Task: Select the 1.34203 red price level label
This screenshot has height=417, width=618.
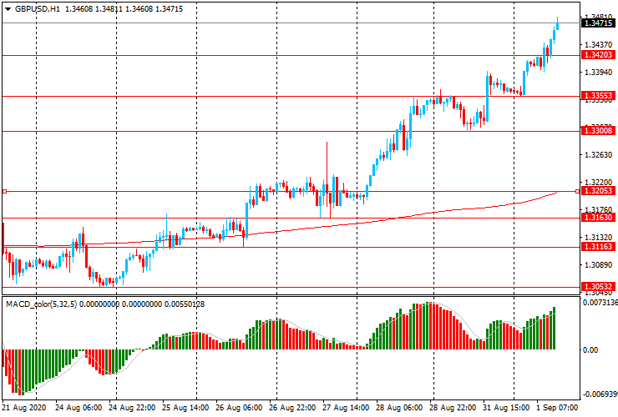Action: coord(598,55)
